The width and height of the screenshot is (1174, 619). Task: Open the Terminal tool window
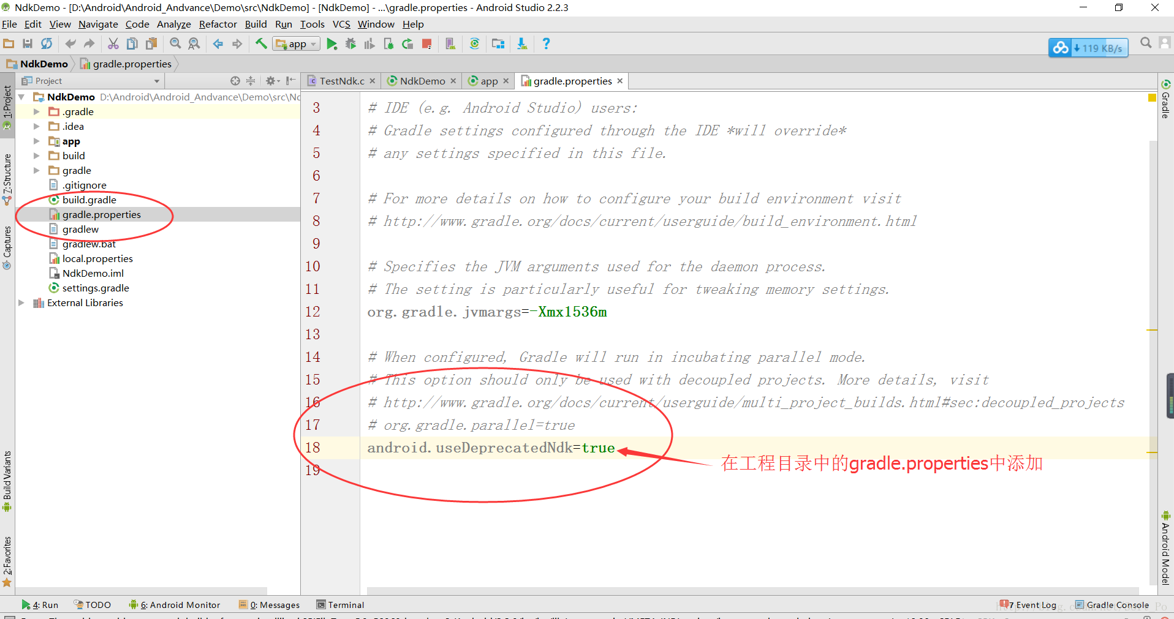pyautogui.click(x=340, y=605)
